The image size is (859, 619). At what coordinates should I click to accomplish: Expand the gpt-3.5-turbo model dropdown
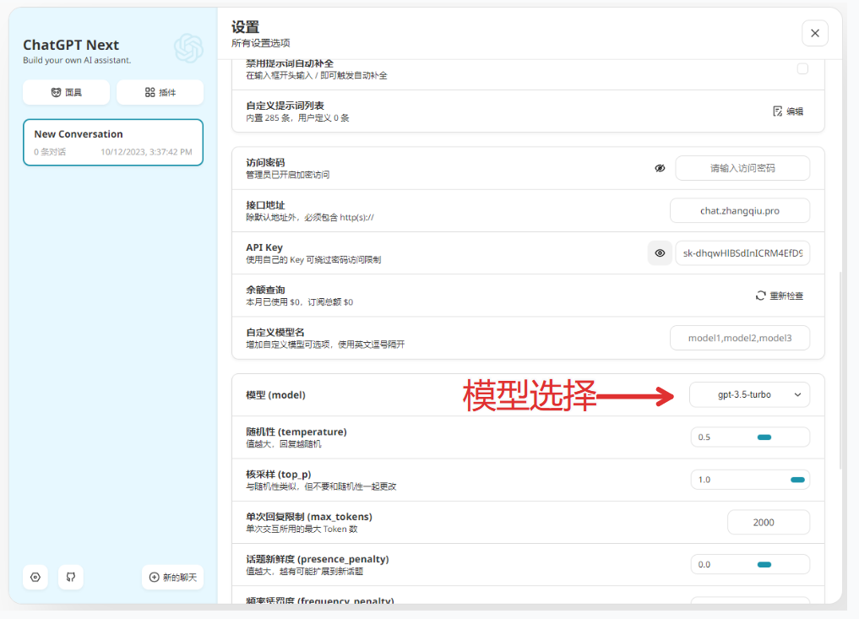coord(749,394)
